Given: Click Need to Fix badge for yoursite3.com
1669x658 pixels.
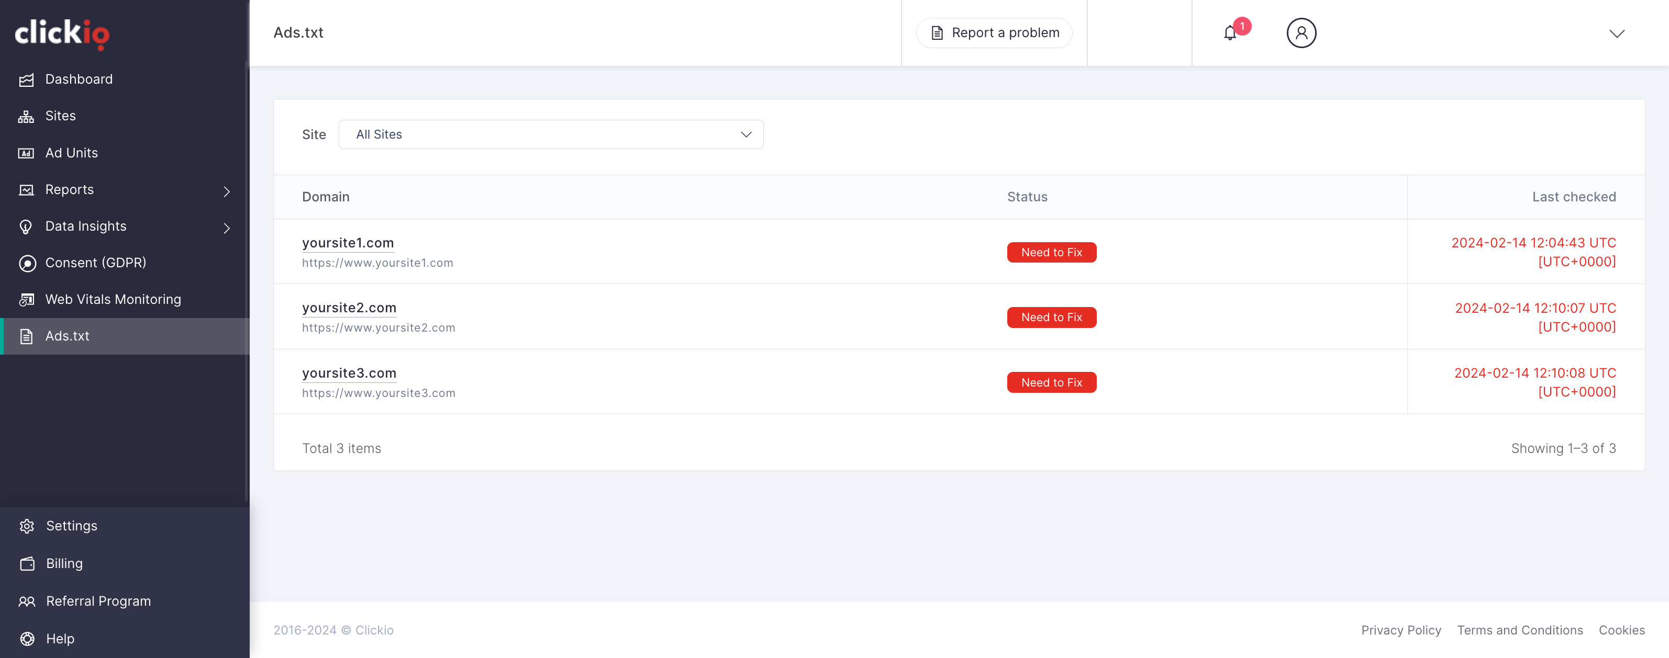Looking at the screenshot, I should point(1052,382).
